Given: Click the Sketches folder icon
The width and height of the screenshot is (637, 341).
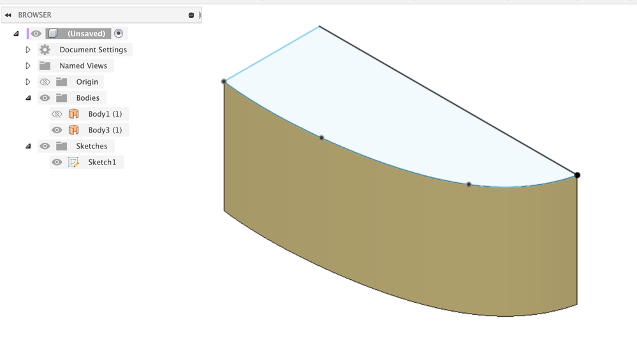Looking at the screenshot, I should click(62, 146).
